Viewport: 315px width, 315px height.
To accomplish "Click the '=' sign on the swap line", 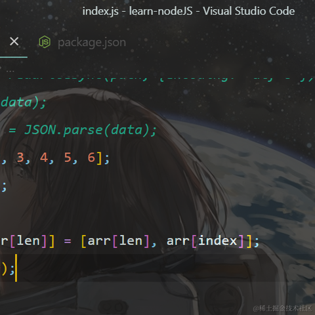I will (68, 241).
